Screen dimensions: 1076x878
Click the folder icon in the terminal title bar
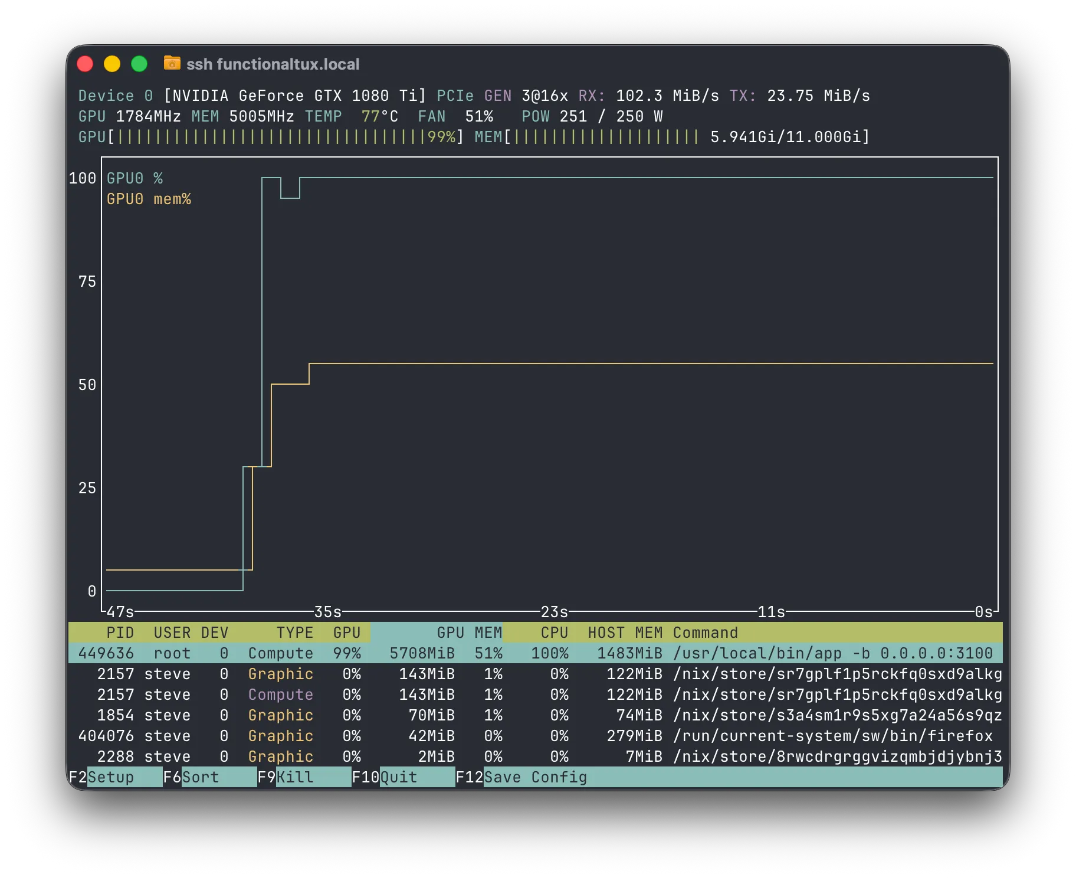pyautogui.click(x=172, y=63)
